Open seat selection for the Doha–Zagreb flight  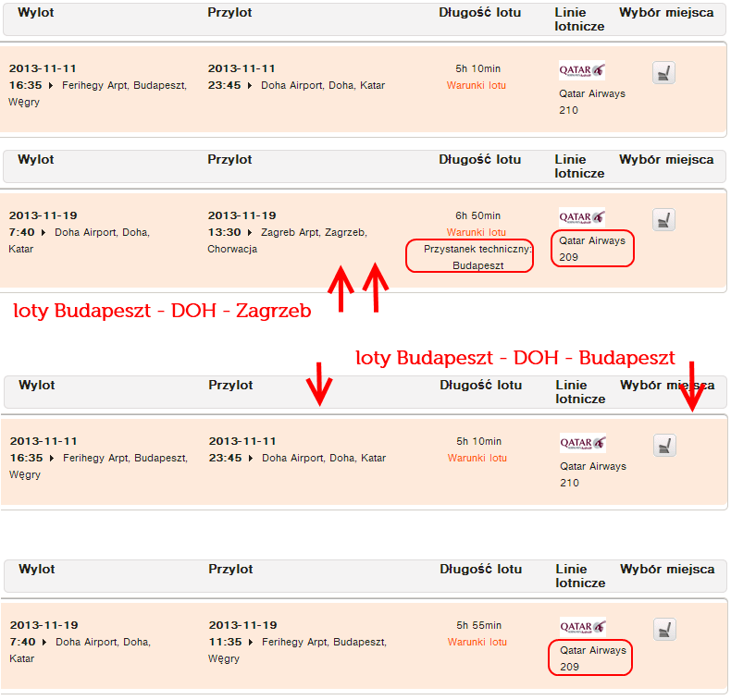663,220
